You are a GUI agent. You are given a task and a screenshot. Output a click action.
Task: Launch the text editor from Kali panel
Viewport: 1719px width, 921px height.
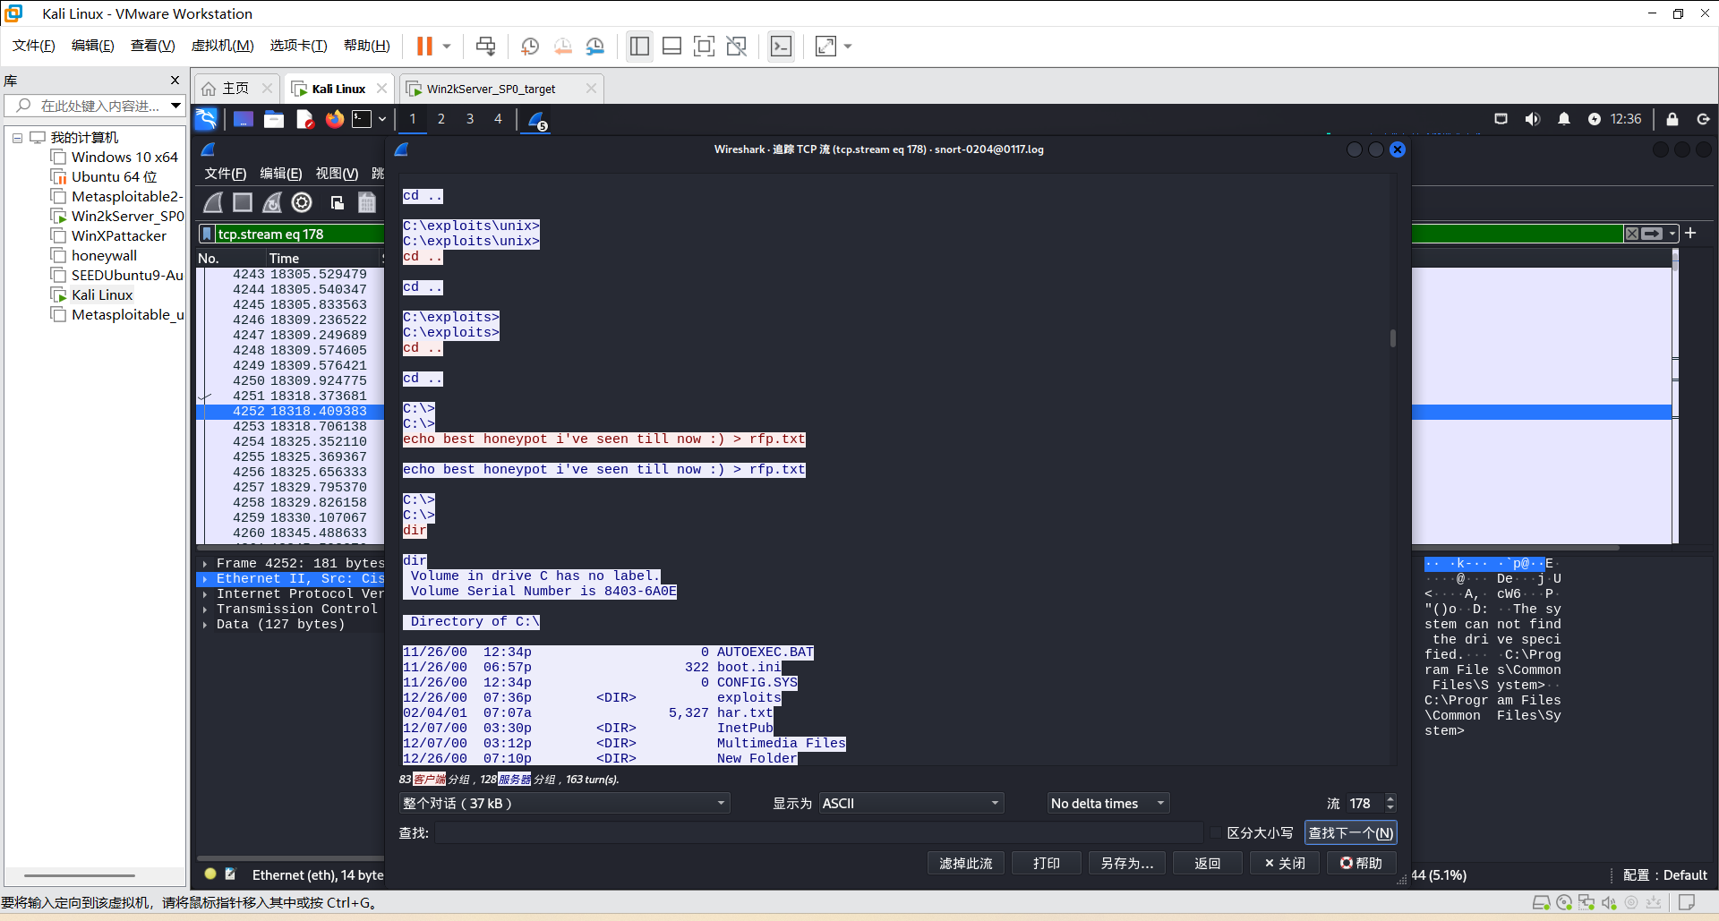coord(304,119)
